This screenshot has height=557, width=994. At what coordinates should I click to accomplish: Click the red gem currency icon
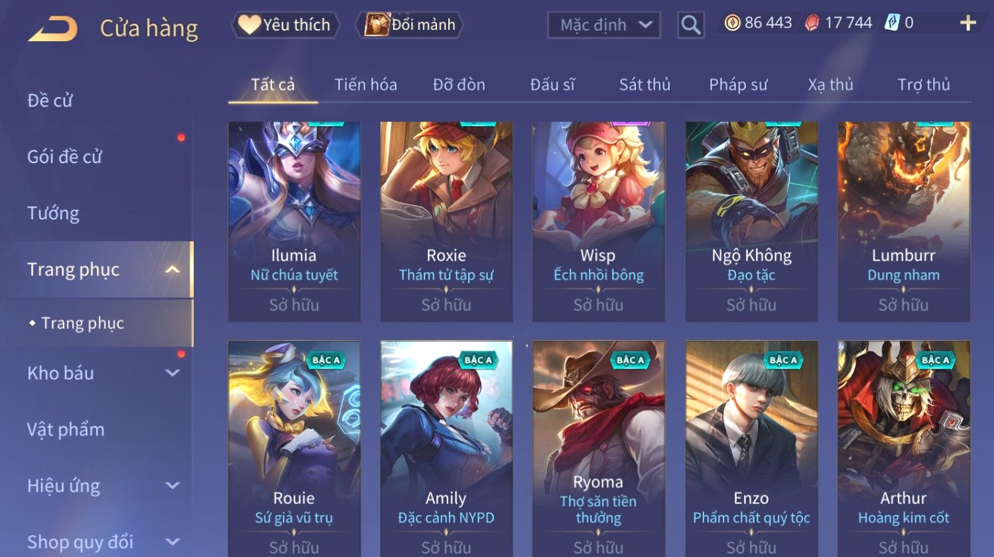pos(812,23)
